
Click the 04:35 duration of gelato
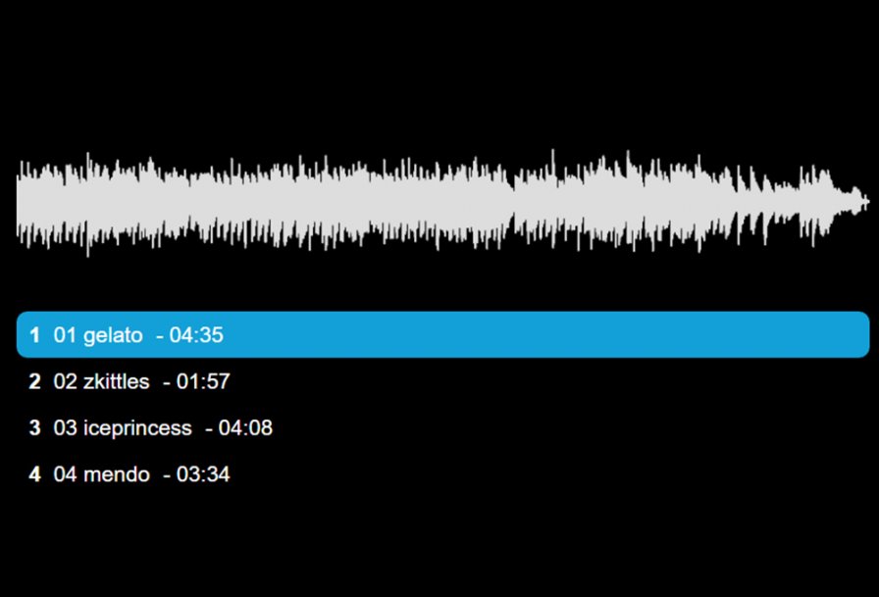(x=196, y=335)
